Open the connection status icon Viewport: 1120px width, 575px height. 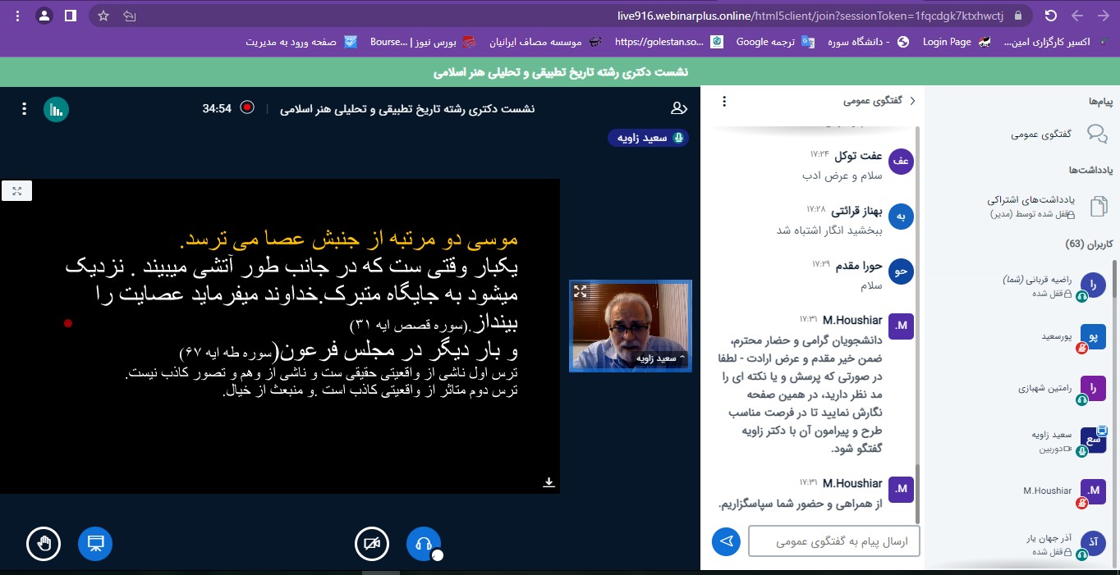click(56, 109)
